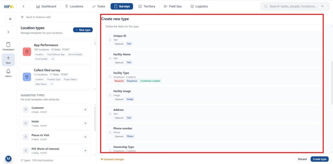Click the blue Collect filed survey icon

click(x=27, y=77)
